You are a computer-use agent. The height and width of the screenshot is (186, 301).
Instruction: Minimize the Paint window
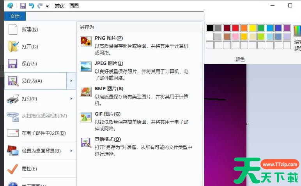coord(273,5)
